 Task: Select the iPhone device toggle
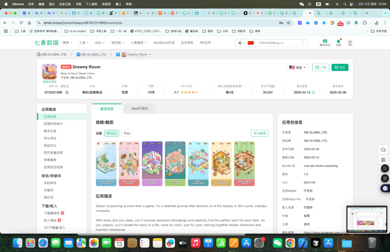tap(112, 133)
